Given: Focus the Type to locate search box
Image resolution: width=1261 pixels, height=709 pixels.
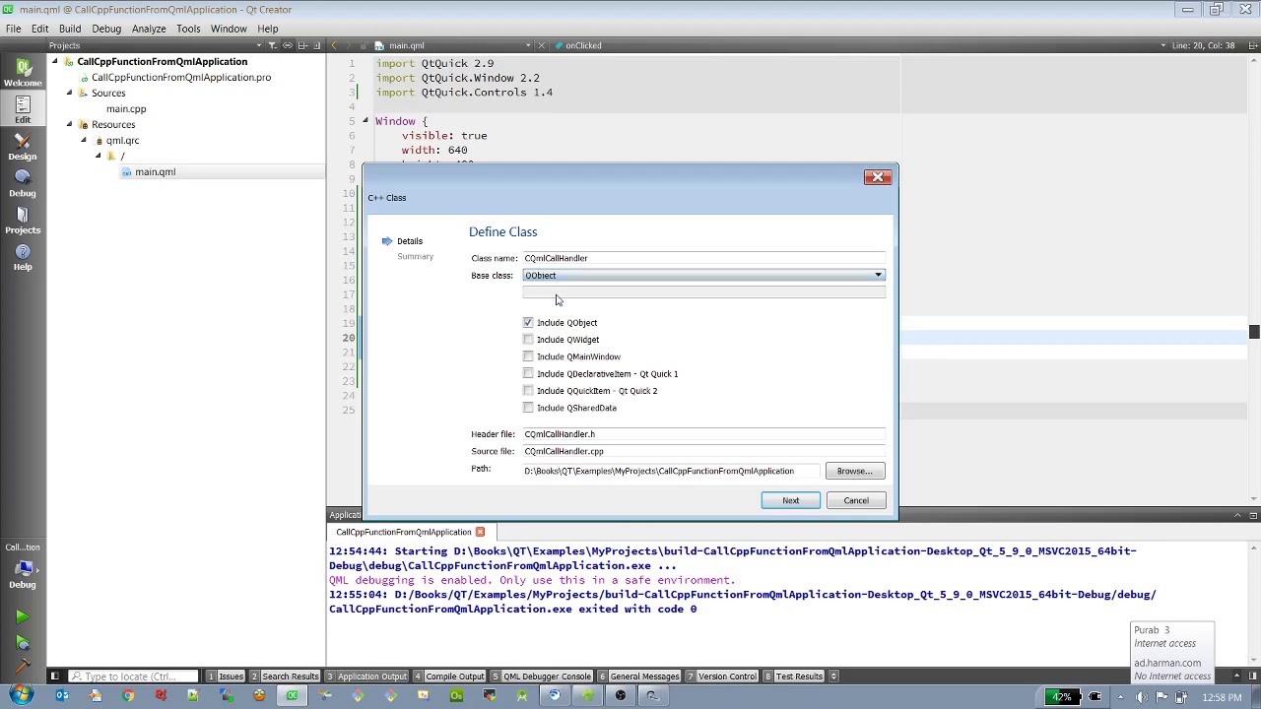Looking at the screenshot, I should [131, 677].
